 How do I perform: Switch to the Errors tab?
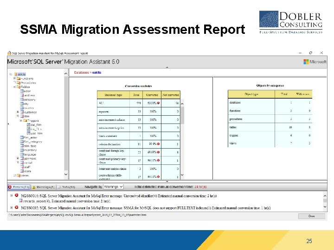pyautogui.click(x=19, y=187)
